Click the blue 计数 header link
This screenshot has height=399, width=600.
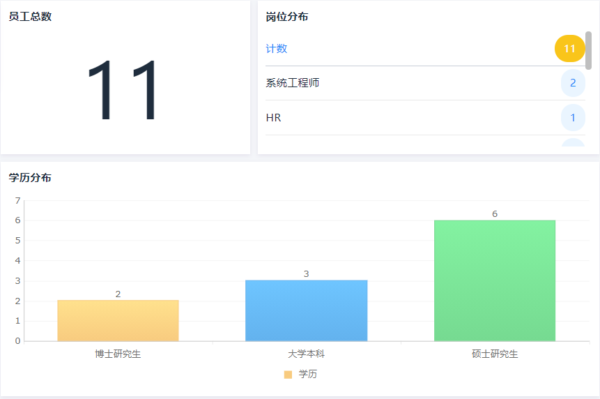277,49
